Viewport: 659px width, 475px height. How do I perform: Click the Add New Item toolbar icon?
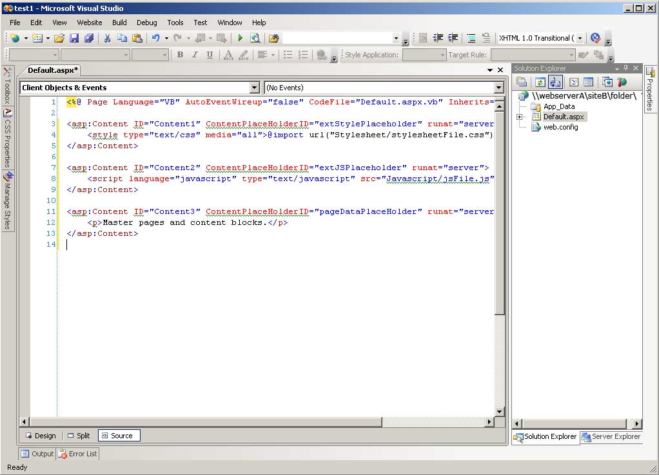37,38
